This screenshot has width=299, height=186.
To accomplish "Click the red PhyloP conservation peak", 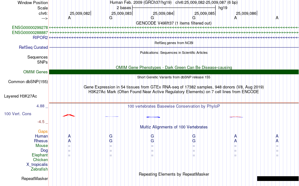I will [69, 116].
